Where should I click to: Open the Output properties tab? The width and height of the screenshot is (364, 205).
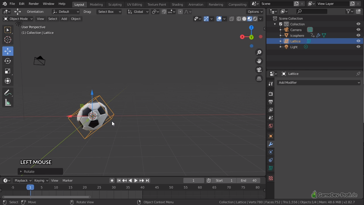point(271,102)
